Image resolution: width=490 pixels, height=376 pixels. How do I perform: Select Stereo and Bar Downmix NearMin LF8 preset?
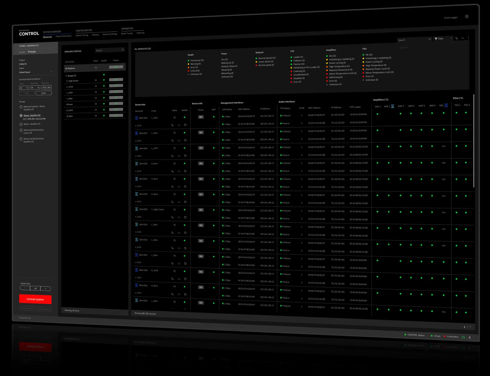coord(21,139)
